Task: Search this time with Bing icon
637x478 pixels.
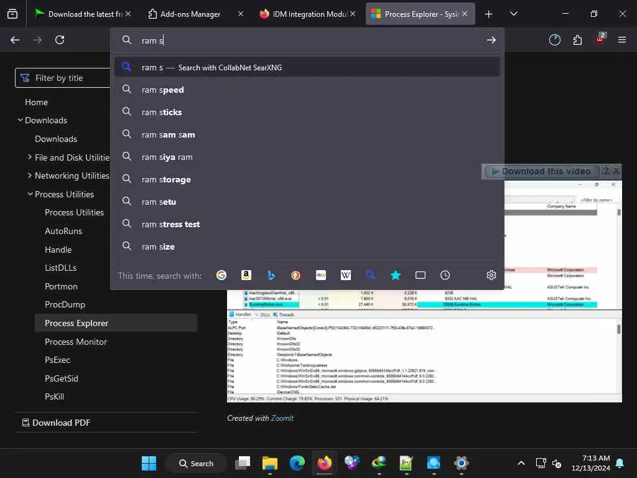Action: pos(271,275)
